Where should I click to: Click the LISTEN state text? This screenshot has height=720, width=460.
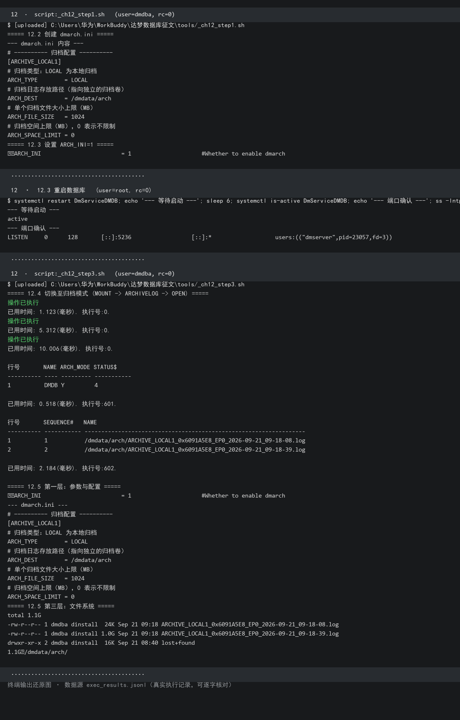click(x=18, y=237)
